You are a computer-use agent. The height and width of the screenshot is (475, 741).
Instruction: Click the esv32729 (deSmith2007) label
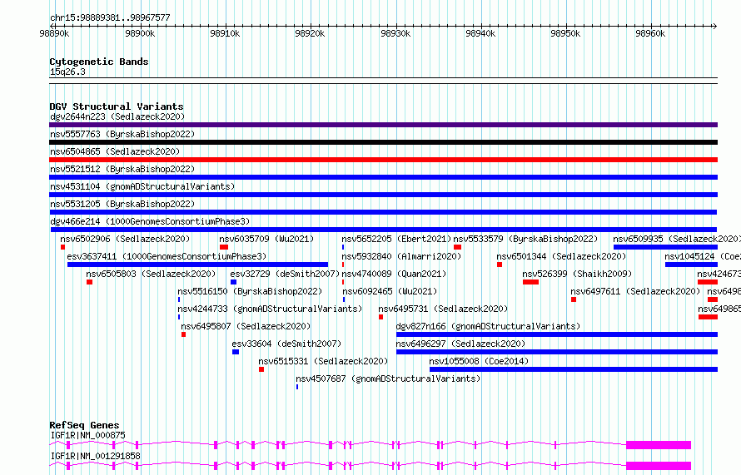285,274
